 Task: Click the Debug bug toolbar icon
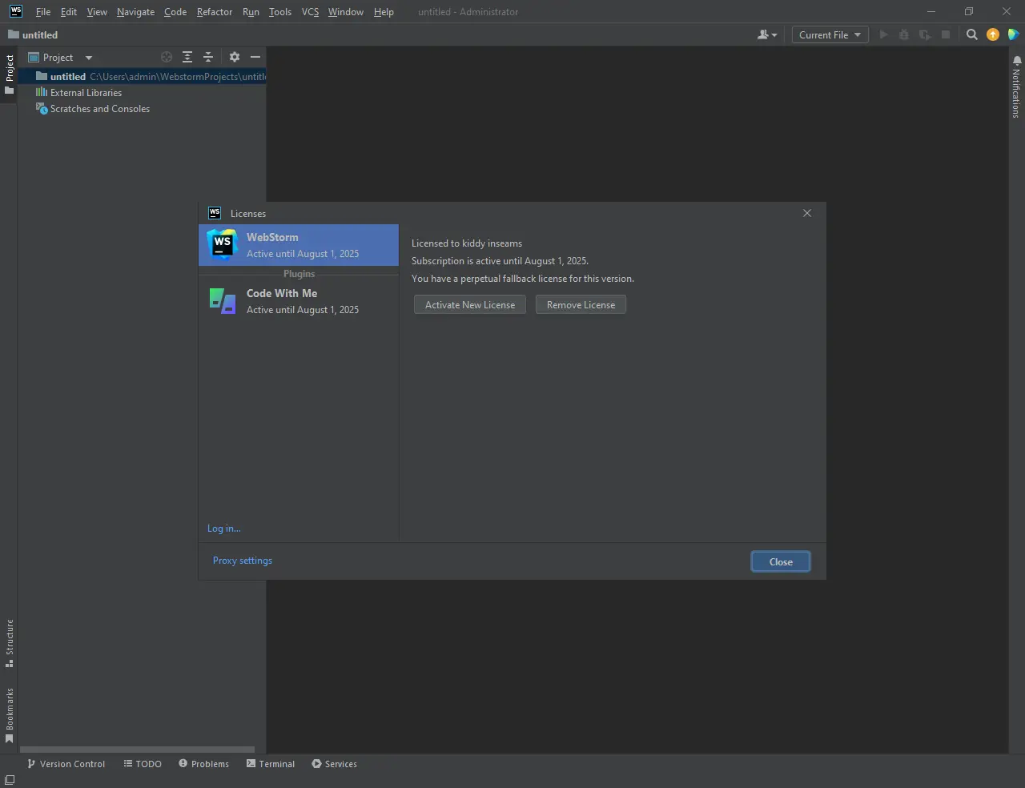coord(904,34)
